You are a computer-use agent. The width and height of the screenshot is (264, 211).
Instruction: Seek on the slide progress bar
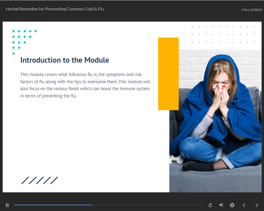(109, 205)
